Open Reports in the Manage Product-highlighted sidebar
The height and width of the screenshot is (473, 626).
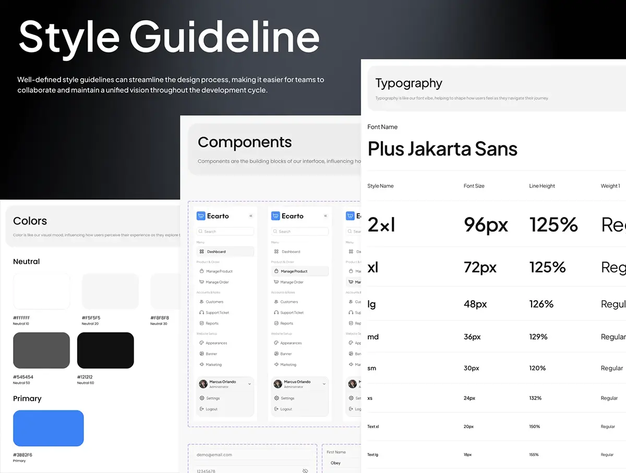point(286,323)
